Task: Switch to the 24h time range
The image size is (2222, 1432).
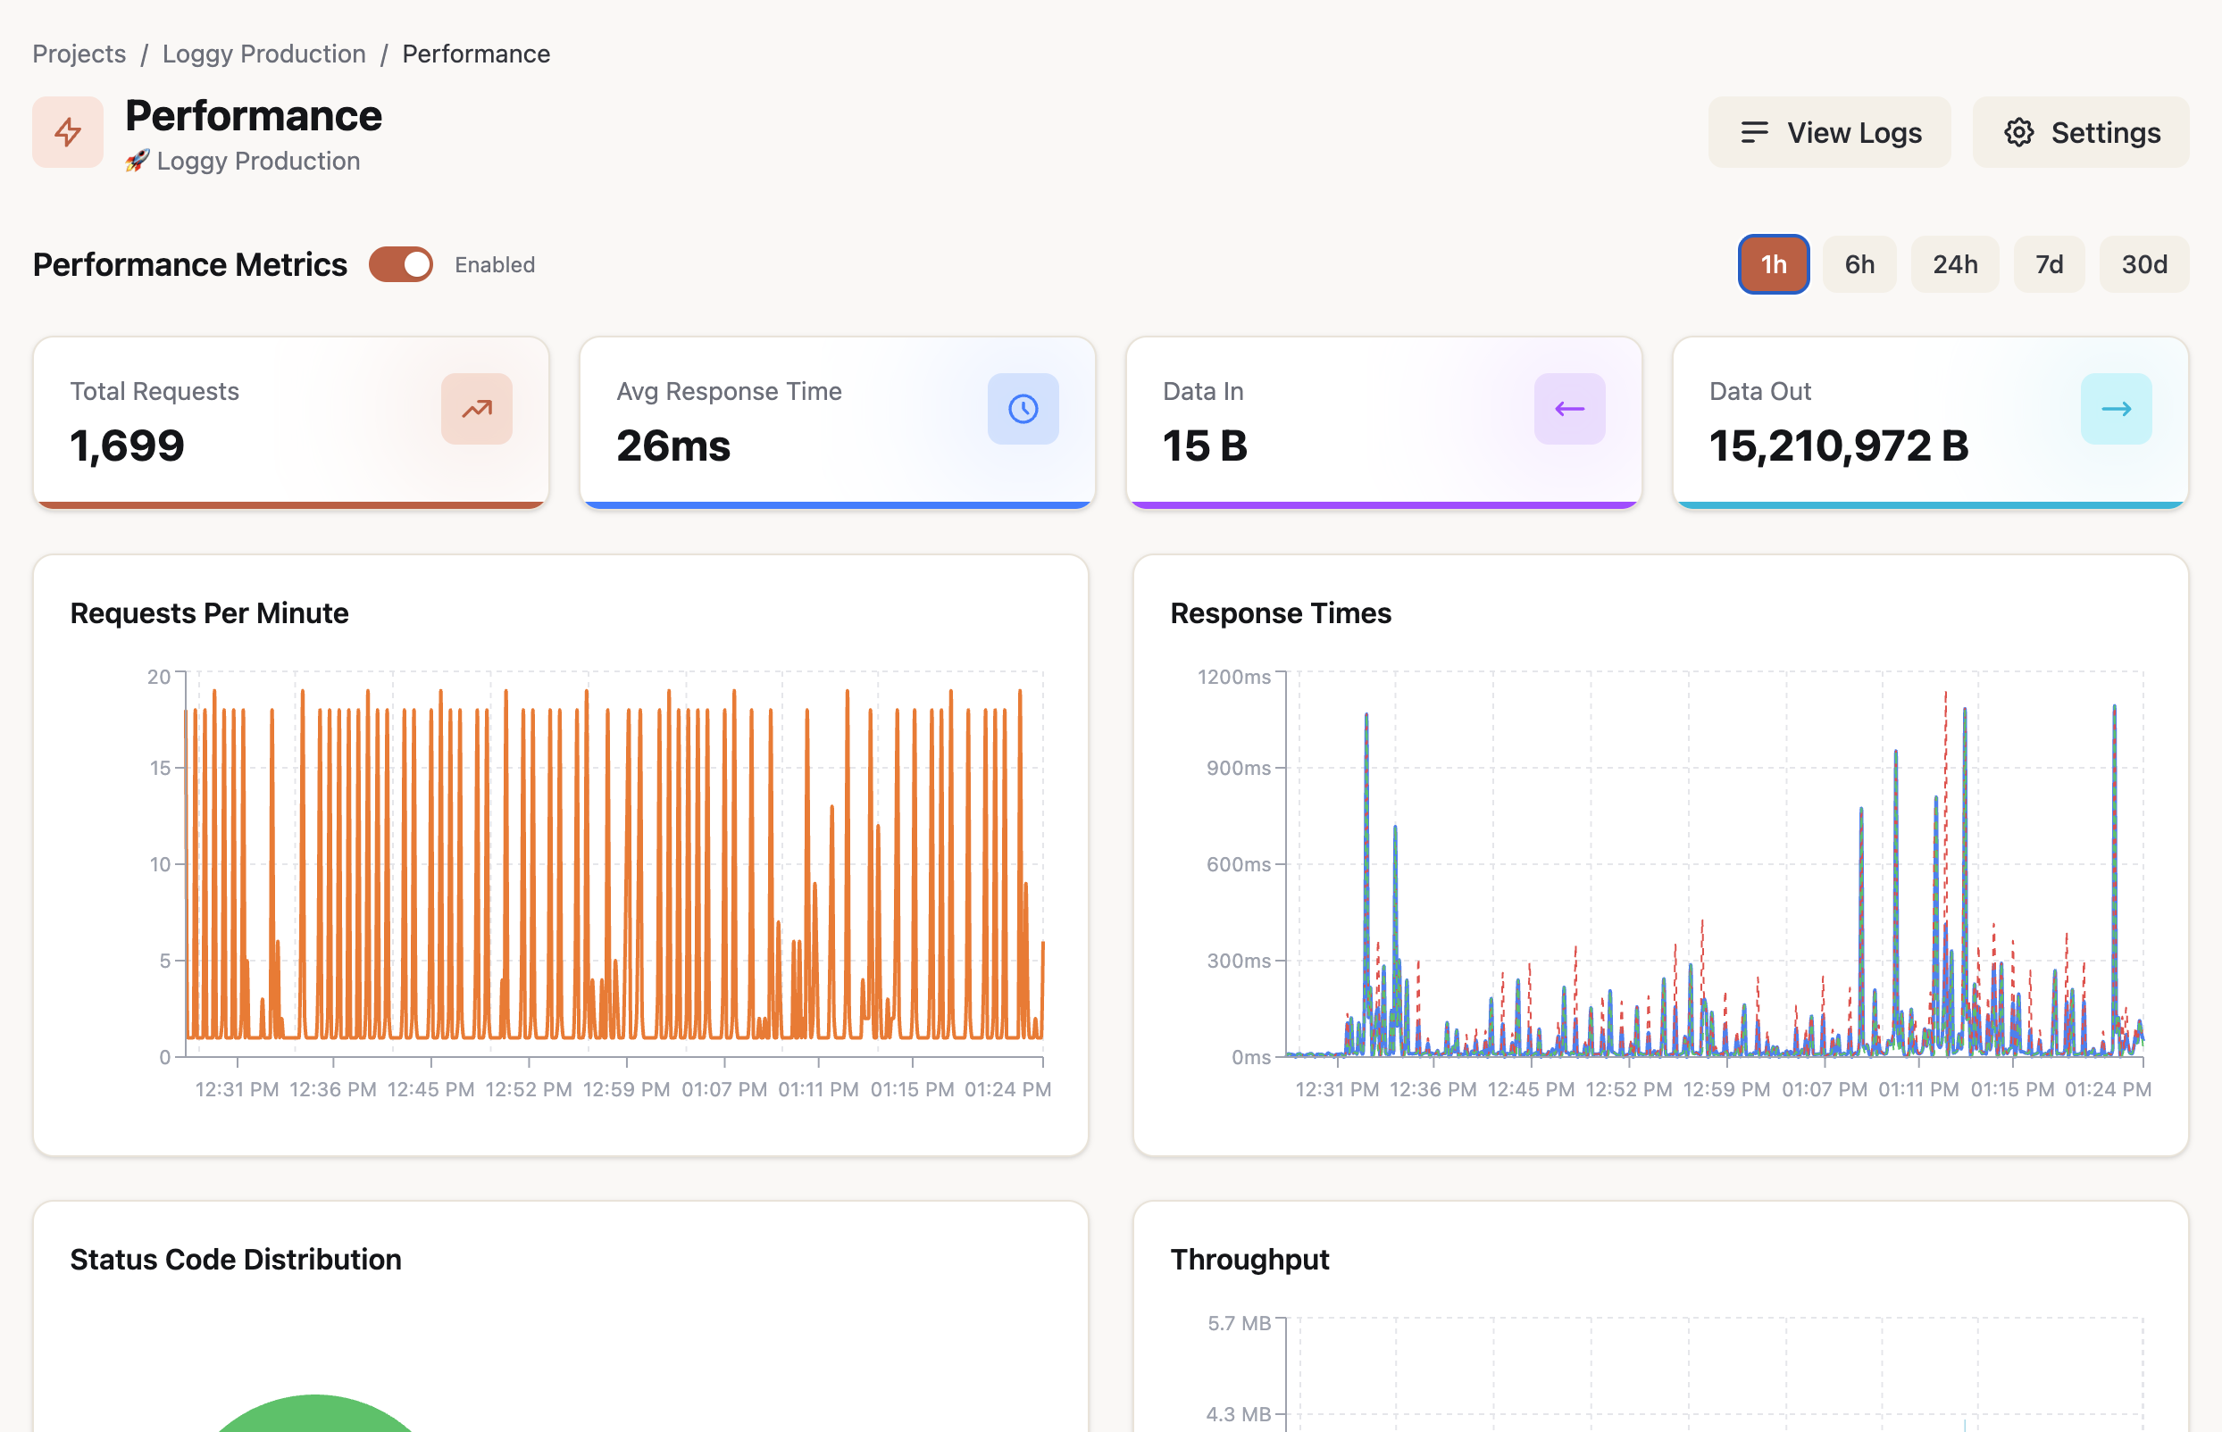Action: coord(1954,264)
